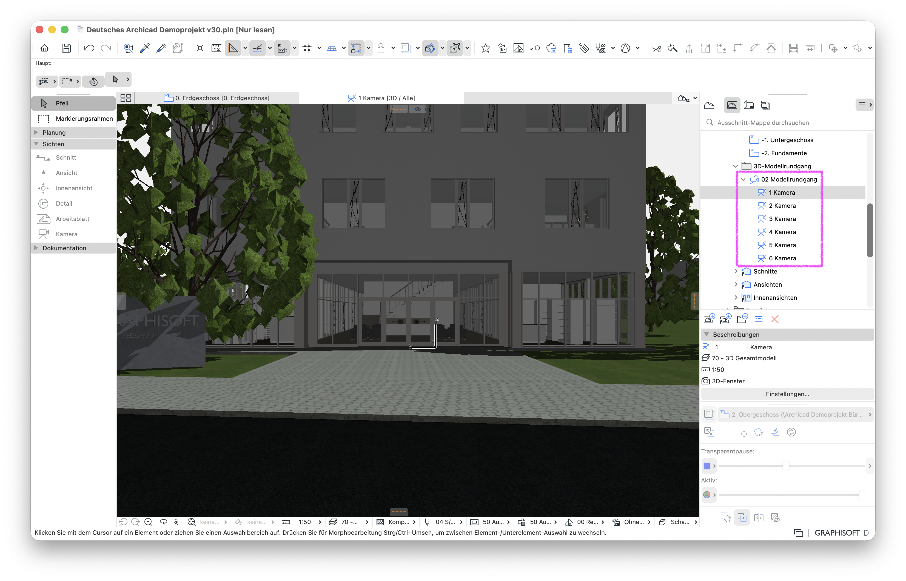Click the red X delete view icon
The width and height of the screenshot is (906, 581).
pos(775,319)
